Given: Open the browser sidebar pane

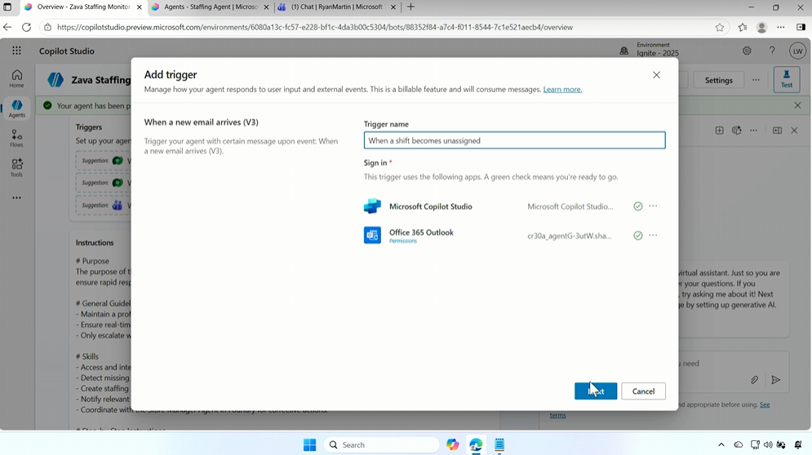Looking at the screenshot, I should tap(801, 27).
